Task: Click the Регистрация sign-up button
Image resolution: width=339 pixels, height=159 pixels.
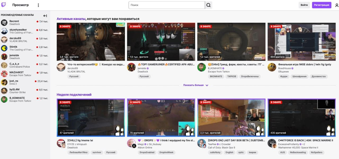Action: (322, 5)
